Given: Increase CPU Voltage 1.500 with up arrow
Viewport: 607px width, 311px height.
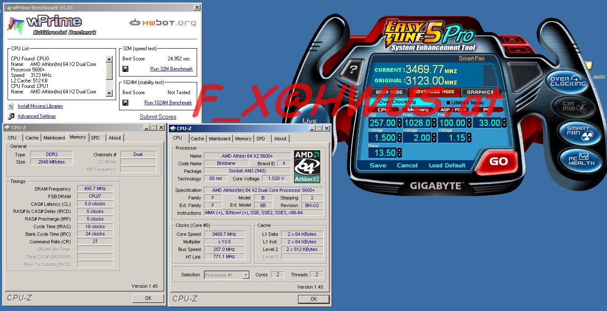Looking at the screenshot, I should click(x=399, y=135).
